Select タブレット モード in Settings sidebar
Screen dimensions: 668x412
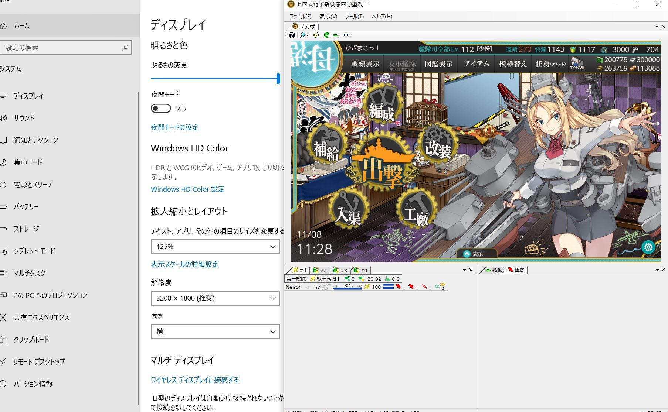tap(69, 251)
